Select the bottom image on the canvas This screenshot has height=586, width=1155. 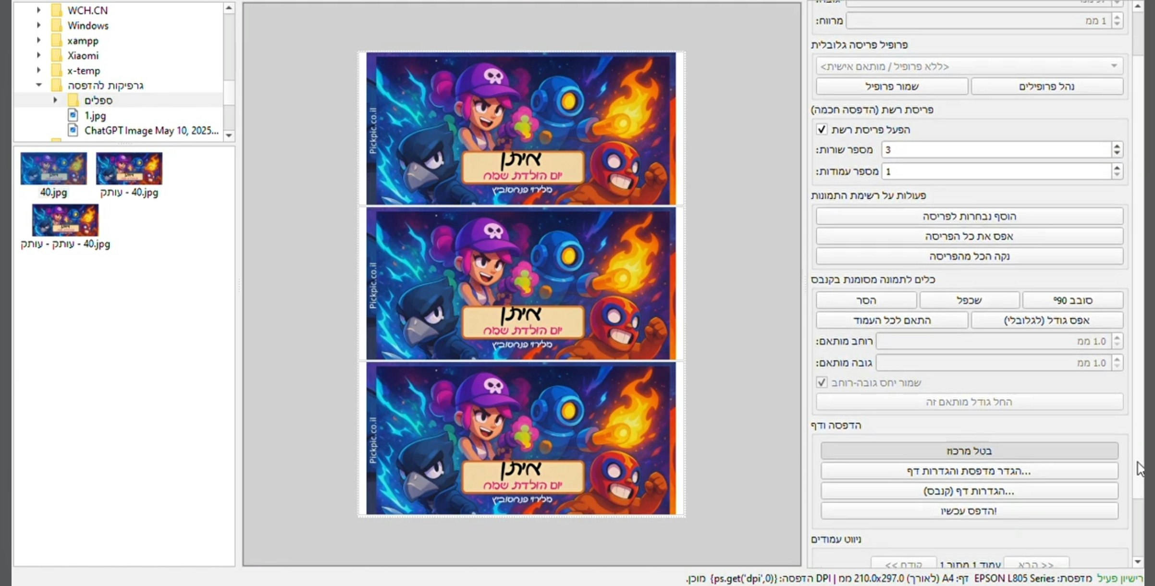(x=521, y=438)
